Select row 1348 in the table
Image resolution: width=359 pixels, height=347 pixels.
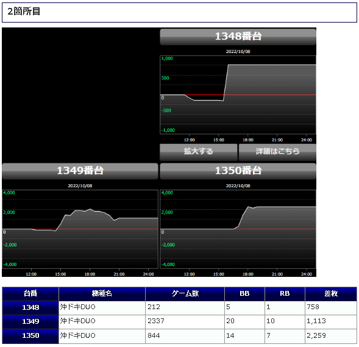179,308
